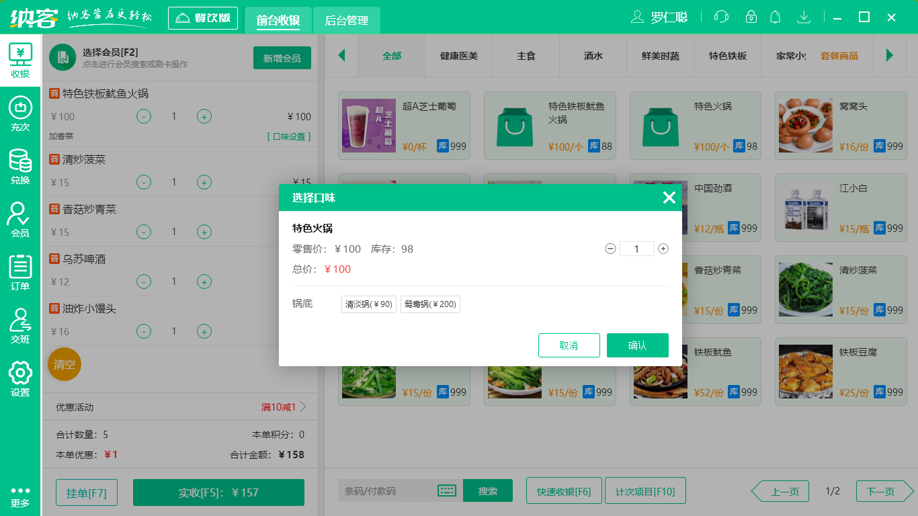
Task: Switch to the 后台管理 tab
Action: 347,21
